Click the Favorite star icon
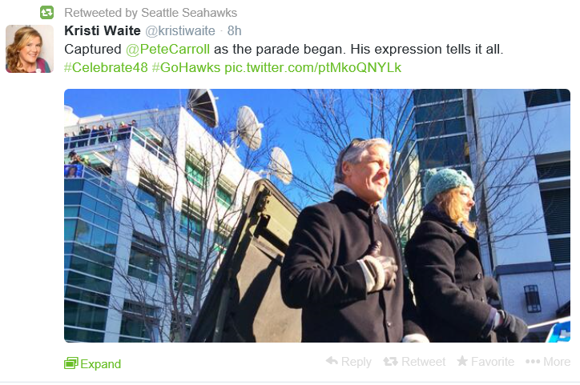The height and width of the screenshot is (385, 580). (462, 361)
